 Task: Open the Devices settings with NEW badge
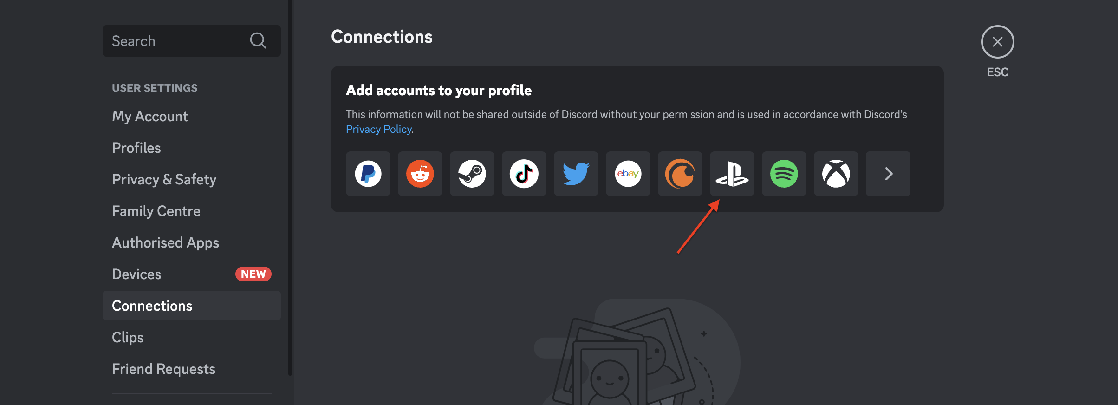136,274
